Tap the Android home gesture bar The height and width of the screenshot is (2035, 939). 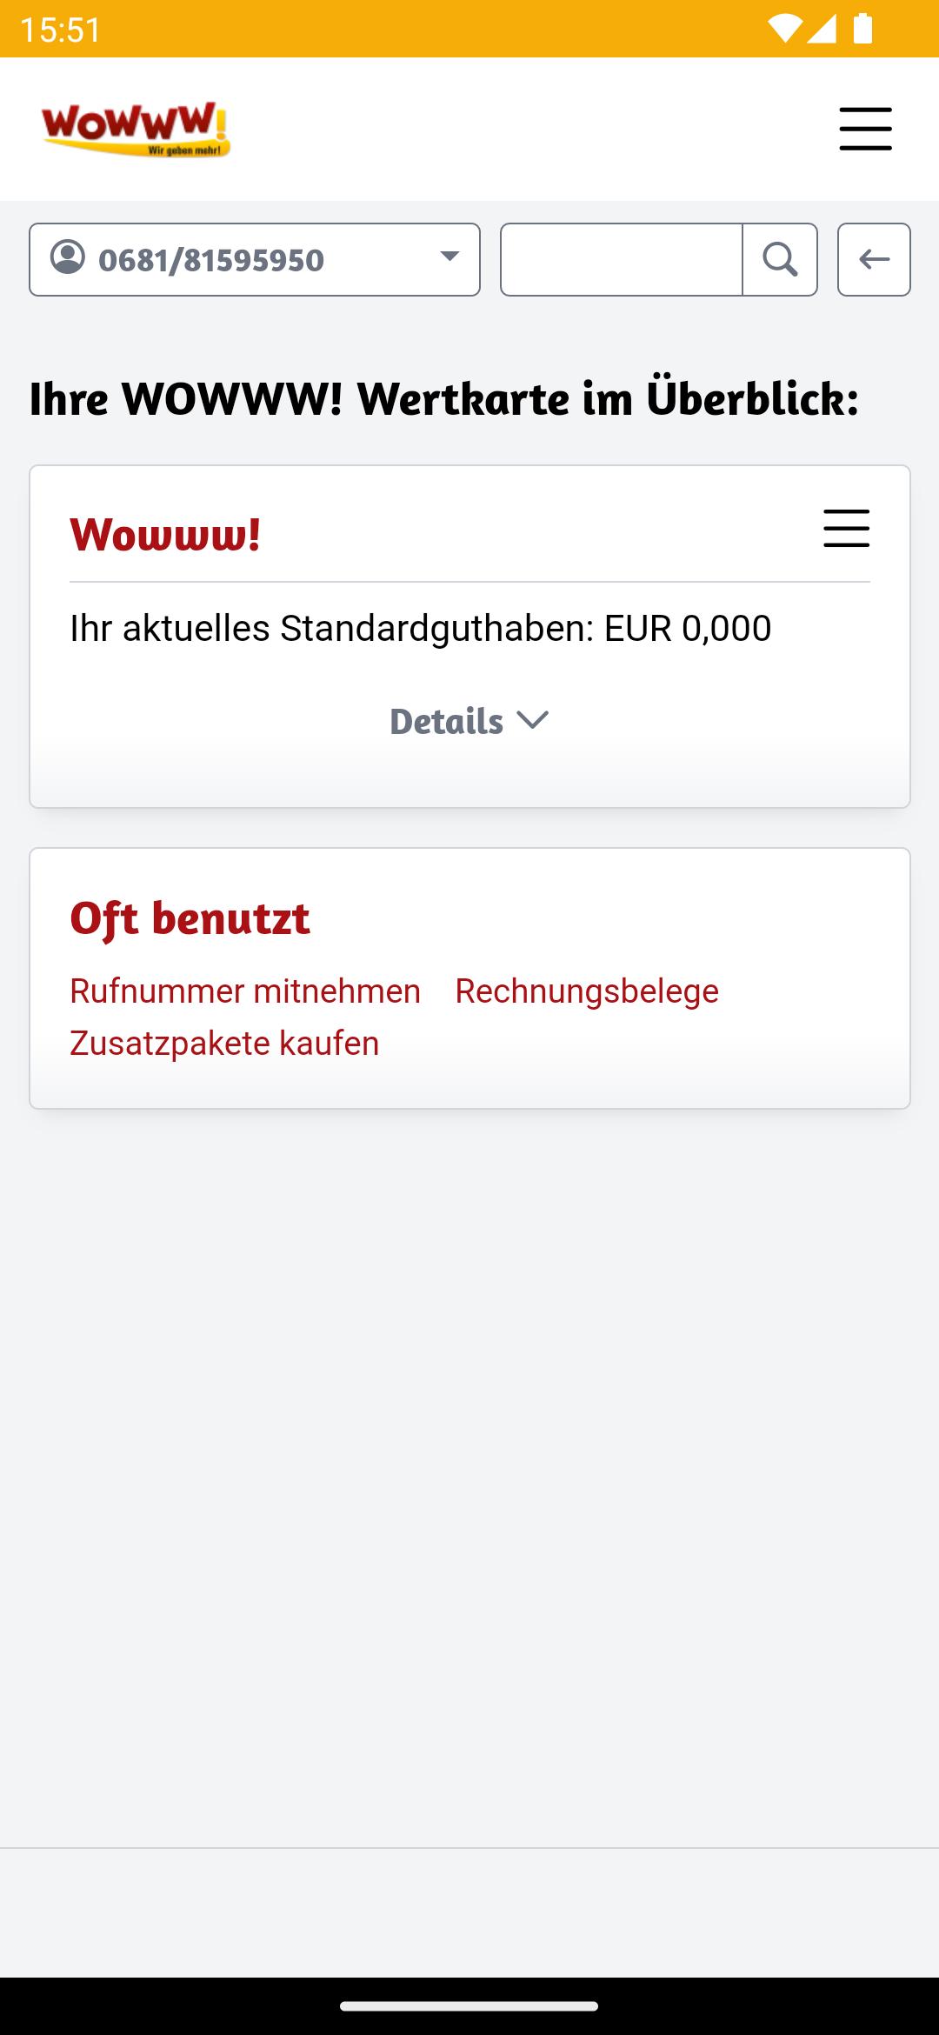tap(469, 2006)
